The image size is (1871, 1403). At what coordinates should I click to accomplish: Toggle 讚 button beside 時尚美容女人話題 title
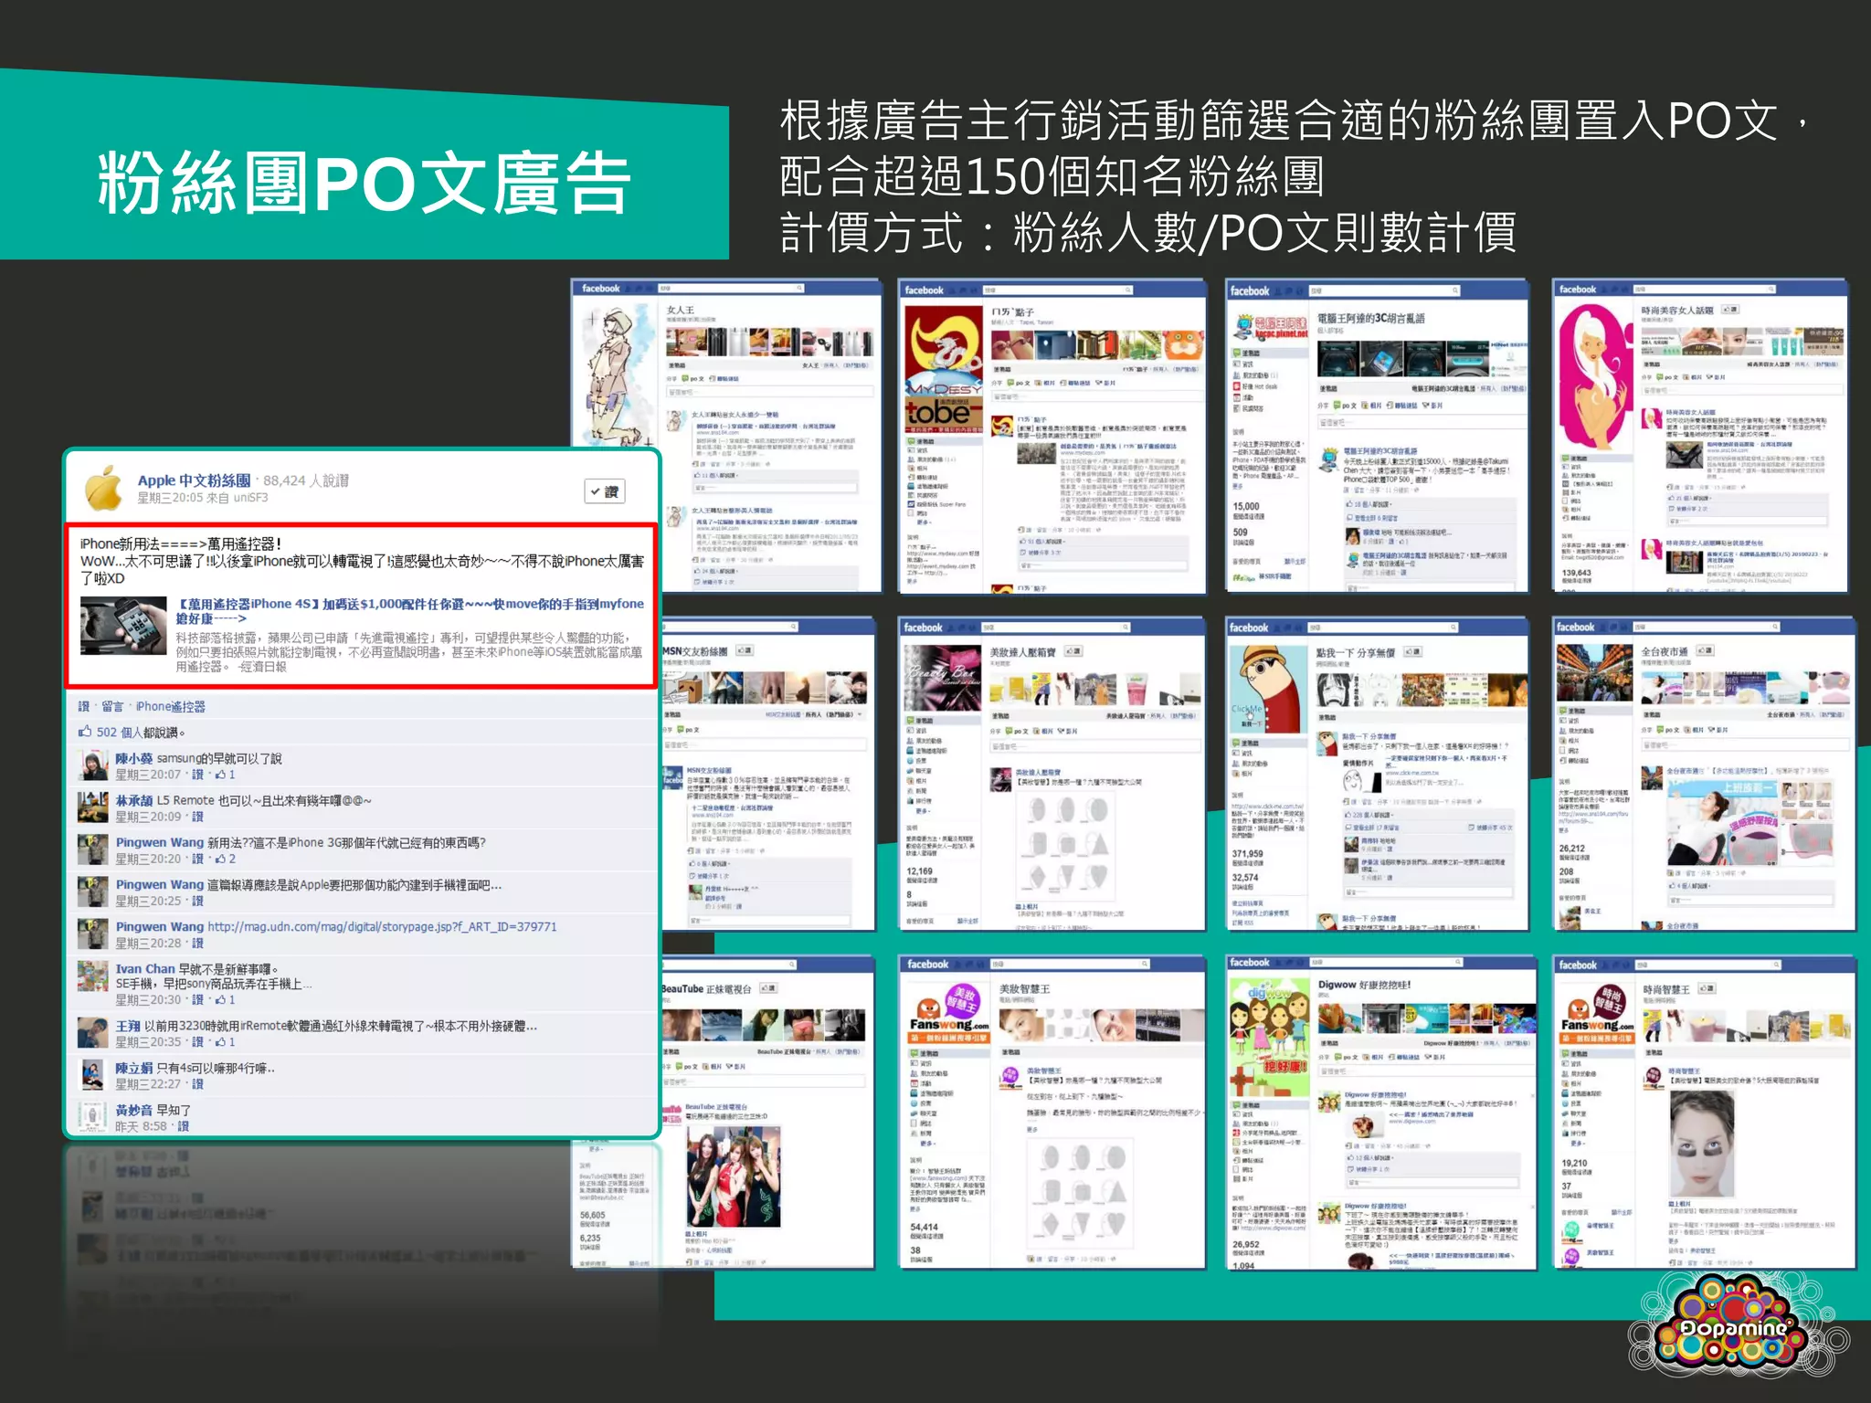pos(1730,310)
